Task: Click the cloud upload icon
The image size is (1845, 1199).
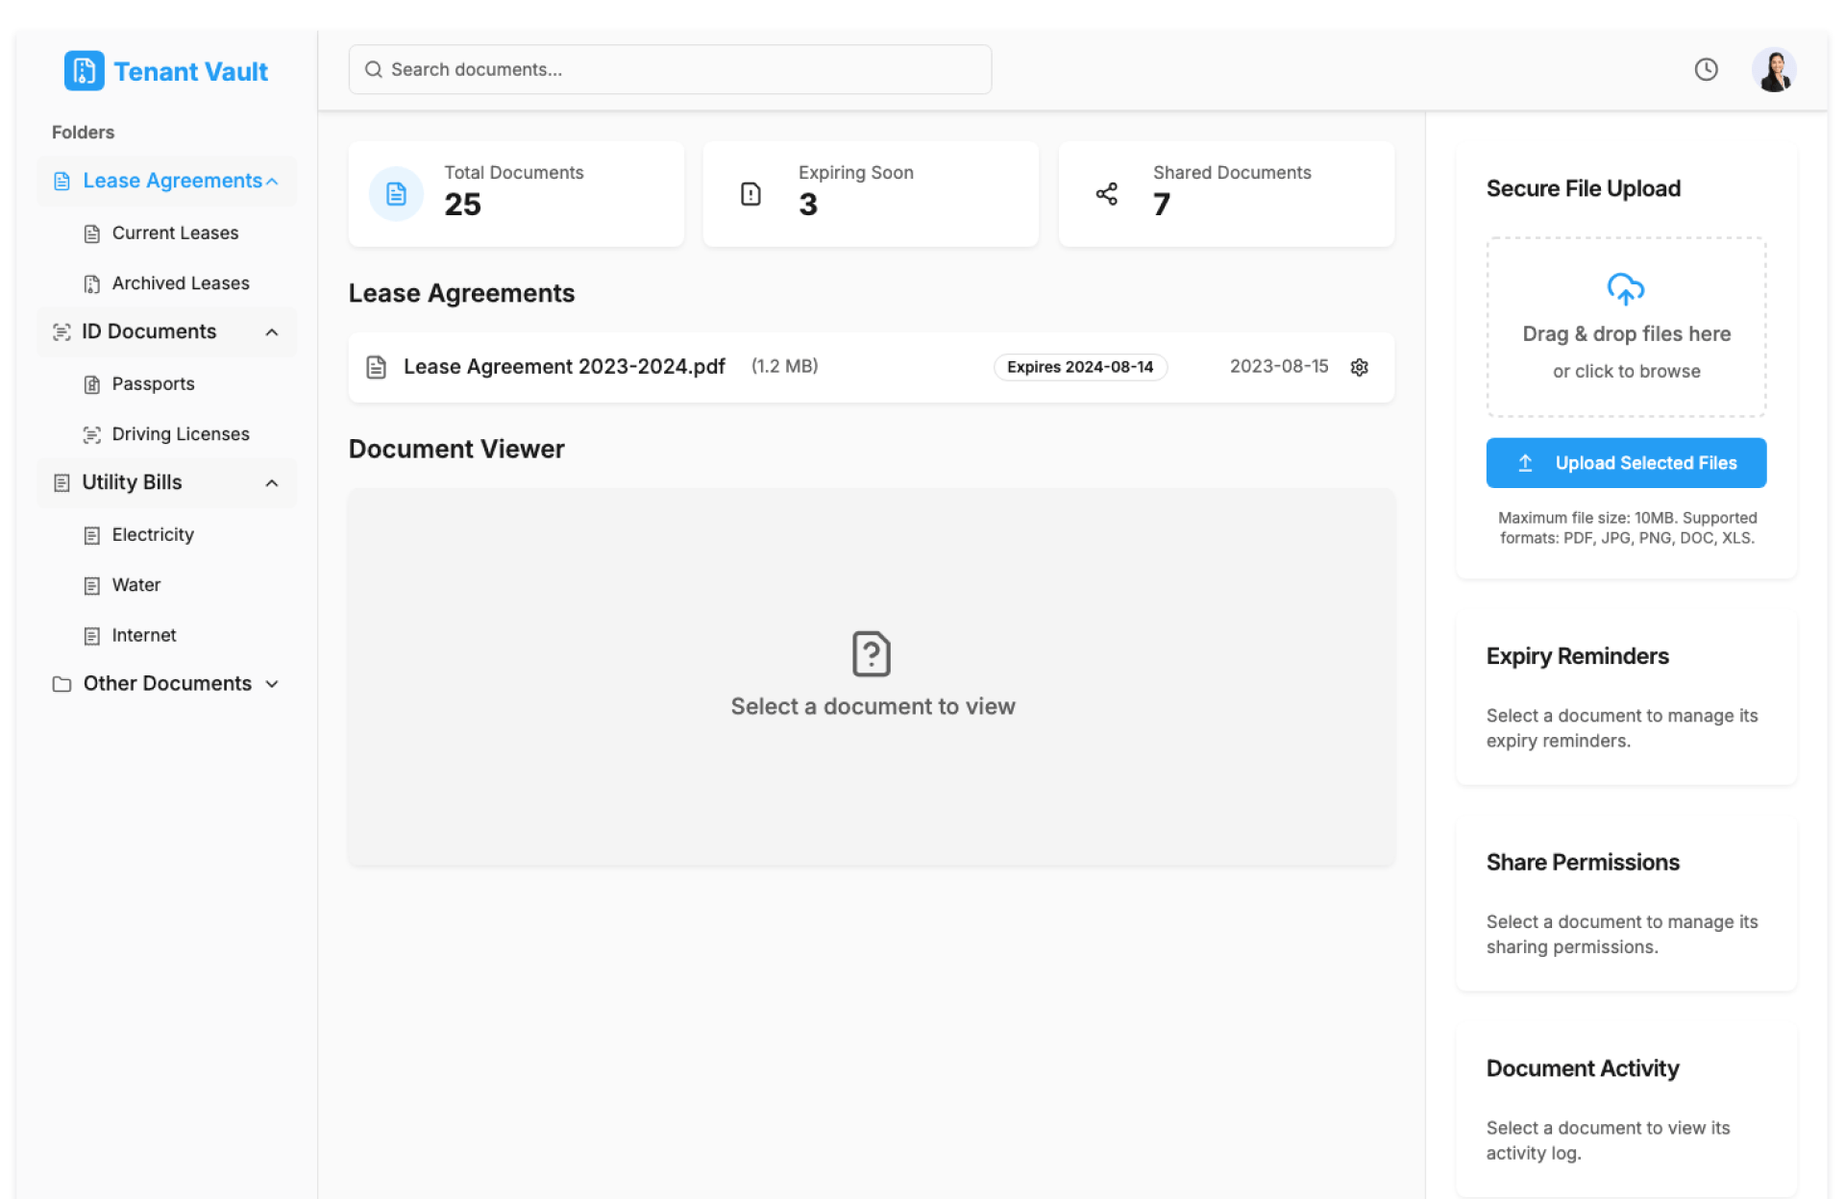Action: pos(1625,288)
